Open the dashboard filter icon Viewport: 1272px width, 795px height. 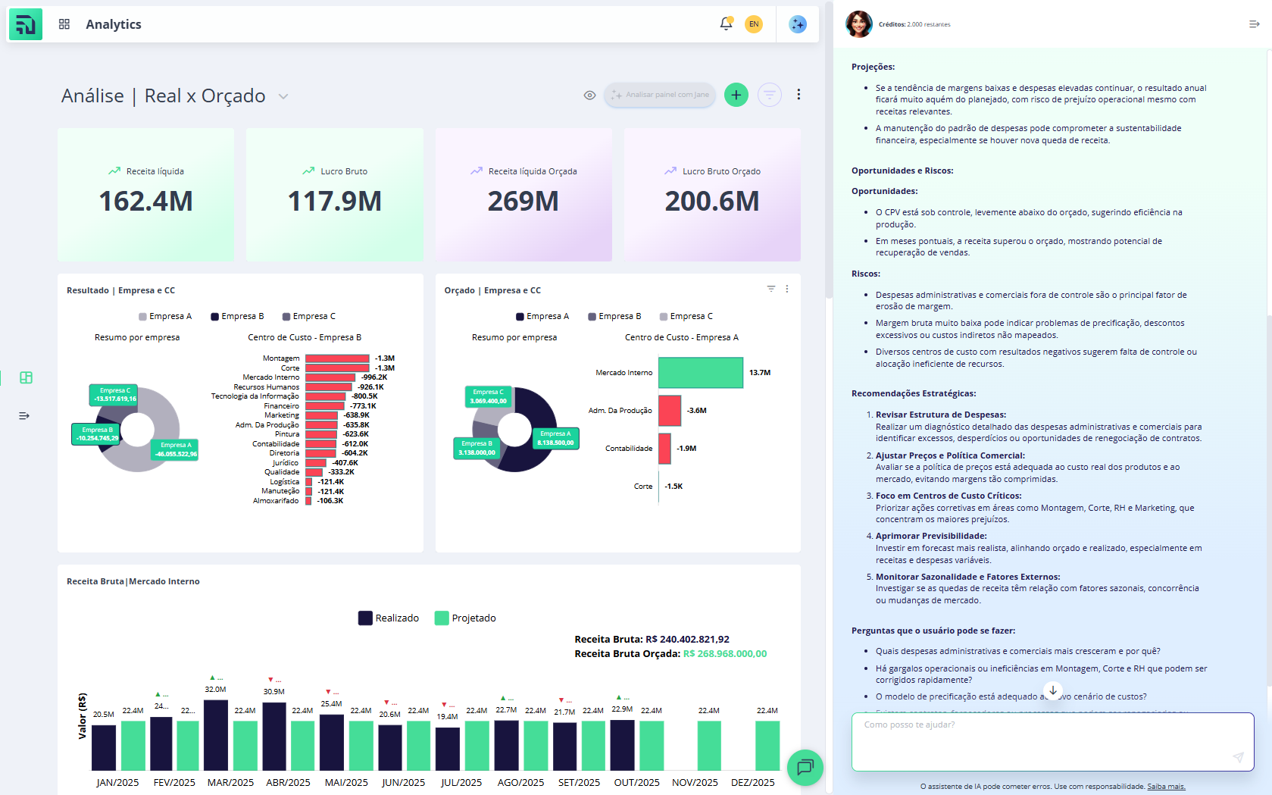pos(769,95)
